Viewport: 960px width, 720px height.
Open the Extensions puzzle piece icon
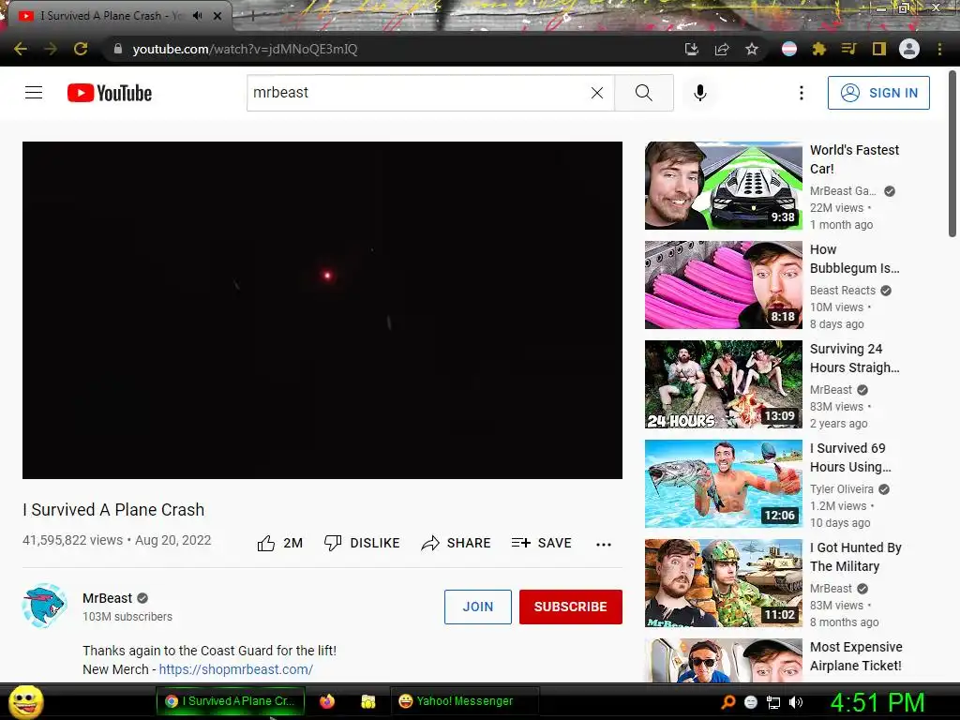click(x=819, y=49)
